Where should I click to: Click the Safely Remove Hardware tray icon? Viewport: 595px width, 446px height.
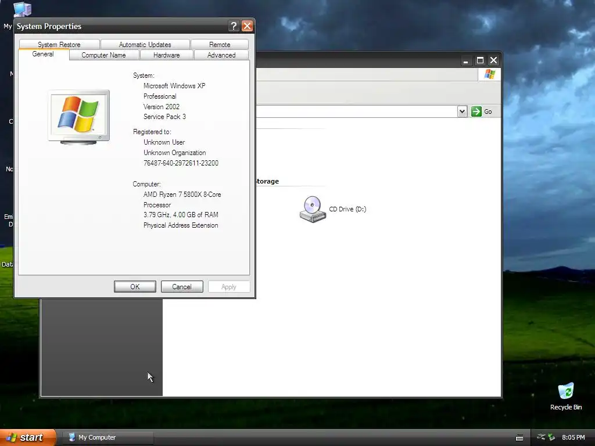click(x=551, y=437)
